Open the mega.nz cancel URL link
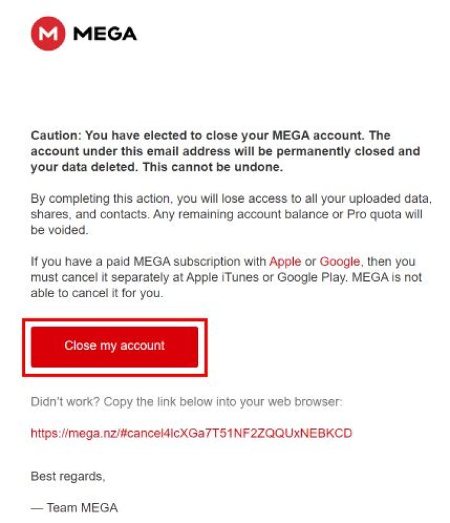Viewport: 450px width, 523px height. point(191,433)
